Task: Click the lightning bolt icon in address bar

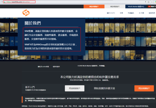Action: coord(146,2)
